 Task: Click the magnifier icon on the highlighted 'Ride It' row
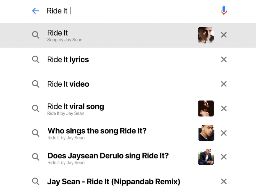[x=36, y=35]
